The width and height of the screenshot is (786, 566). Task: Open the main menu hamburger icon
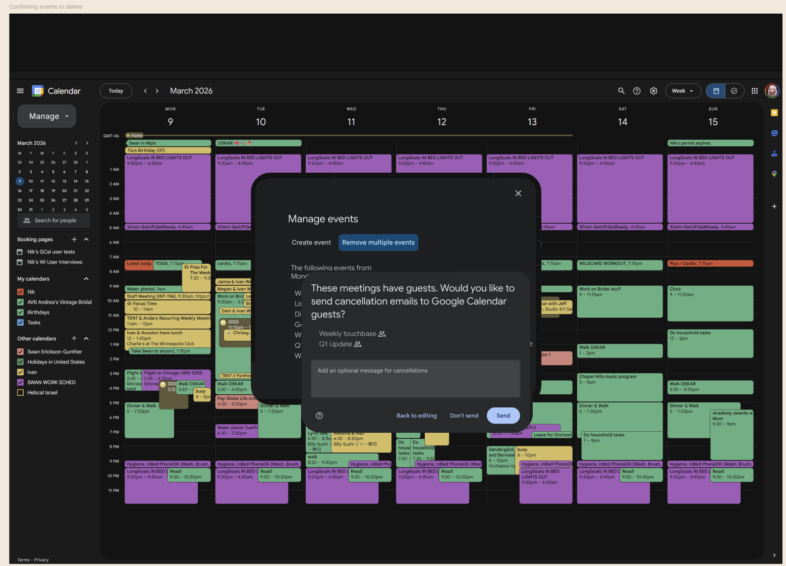pos(20,91)
